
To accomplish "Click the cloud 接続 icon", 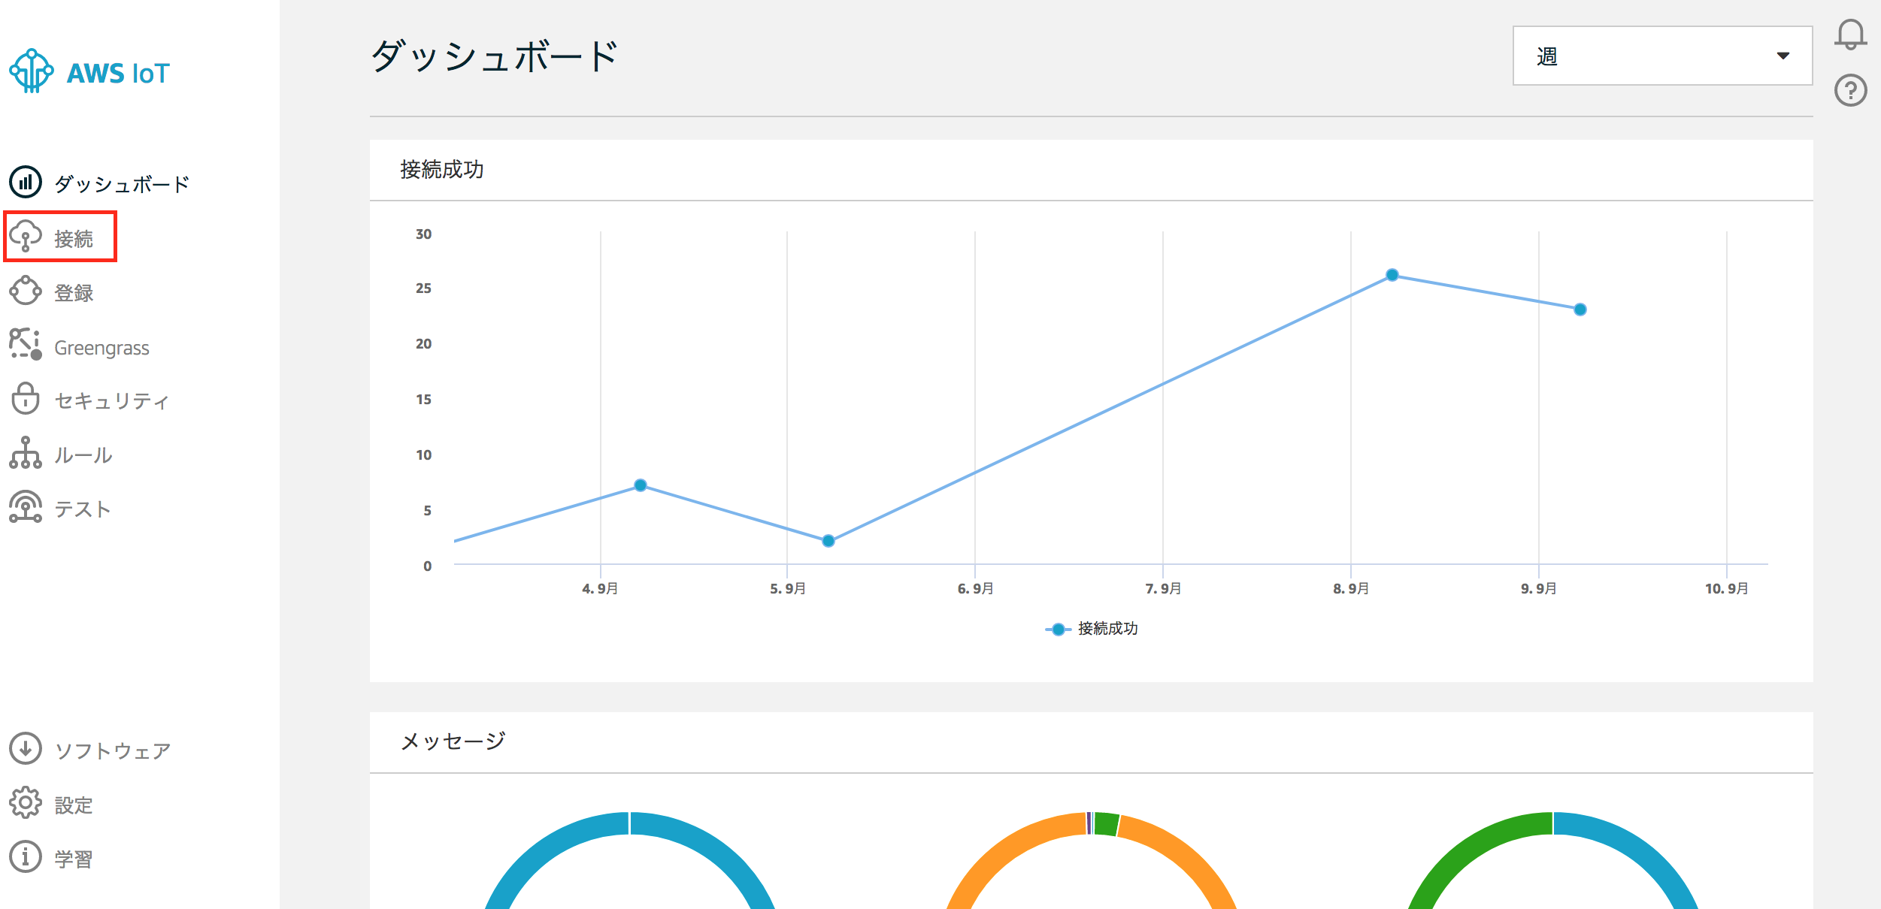I will point(26,237).
